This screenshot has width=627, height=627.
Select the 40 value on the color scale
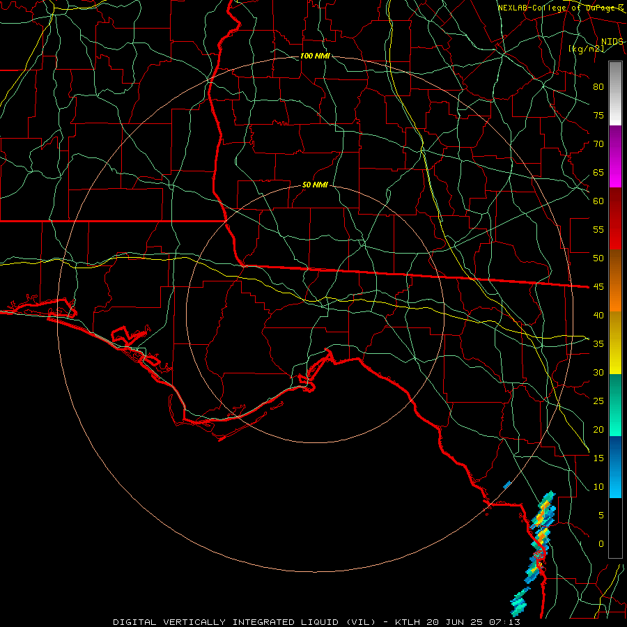[x=598, y=315]
